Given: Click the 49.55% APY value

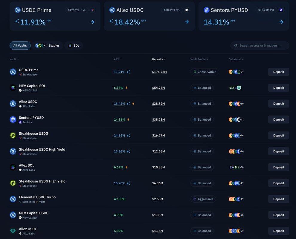Looking at the screenshot, I should pyautogui.click(x=120, y=199).
